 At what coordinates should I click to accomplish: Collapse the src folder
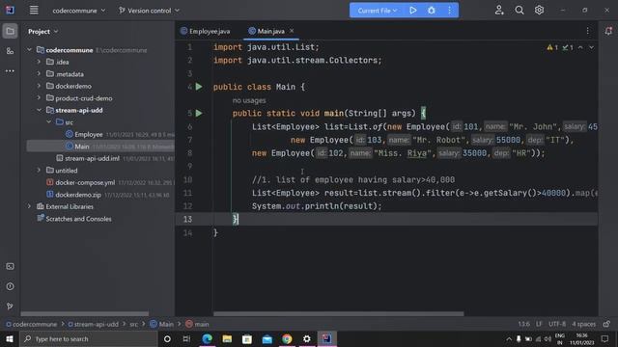pos(49,122)
